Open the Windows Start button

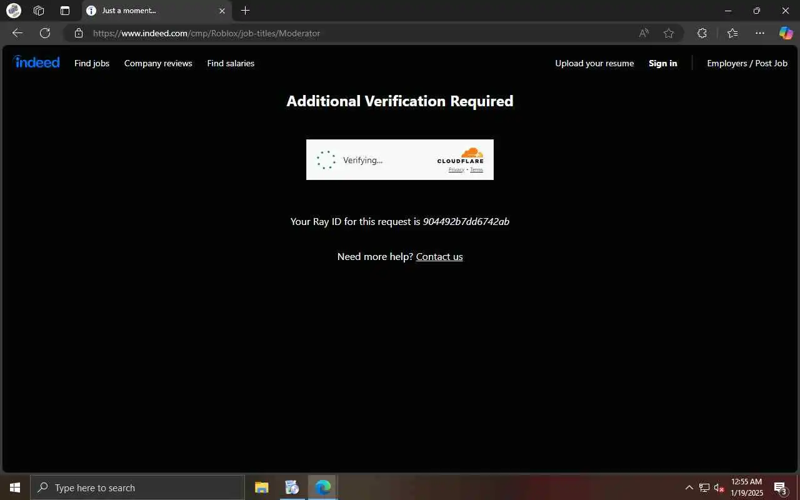pos(15,487)
